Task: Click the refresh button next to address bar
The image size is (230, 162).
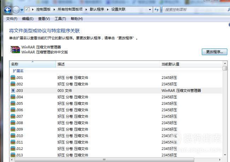Action: 157,10
